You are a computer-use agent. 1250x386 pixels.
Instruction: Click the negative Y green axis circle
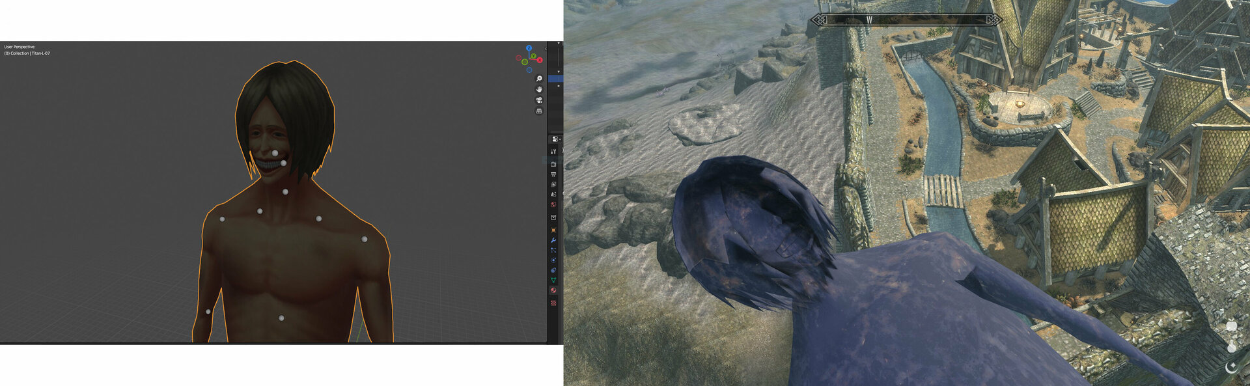click(x=525, y=62)
